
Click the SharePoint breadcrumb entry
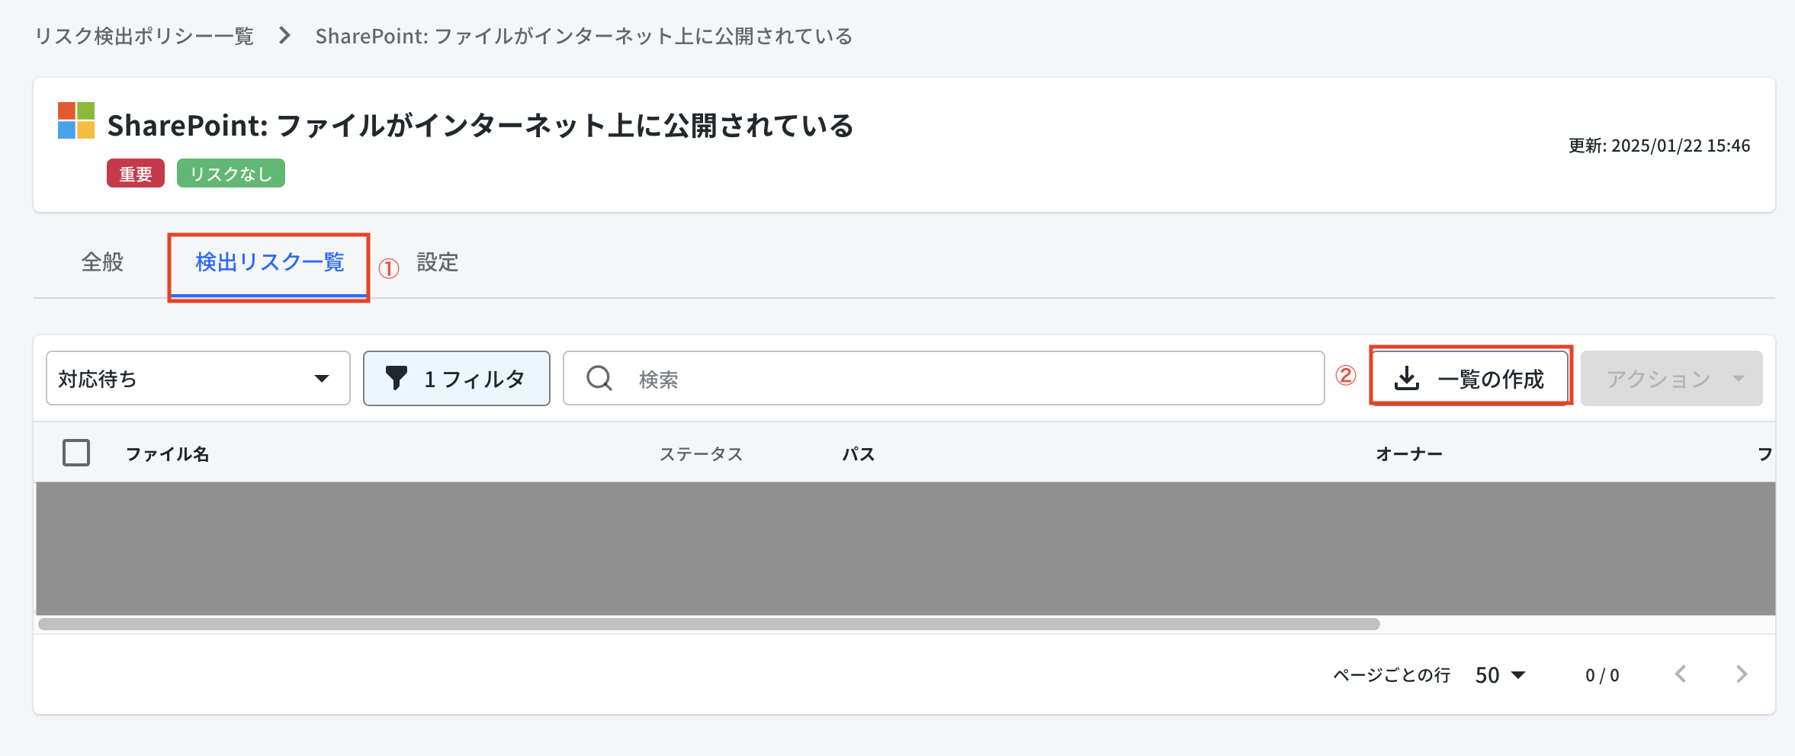click(584, 36)
